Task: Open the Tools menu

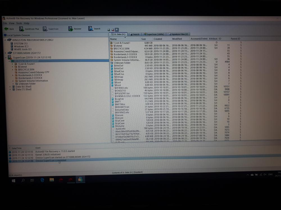Action: 19,23
